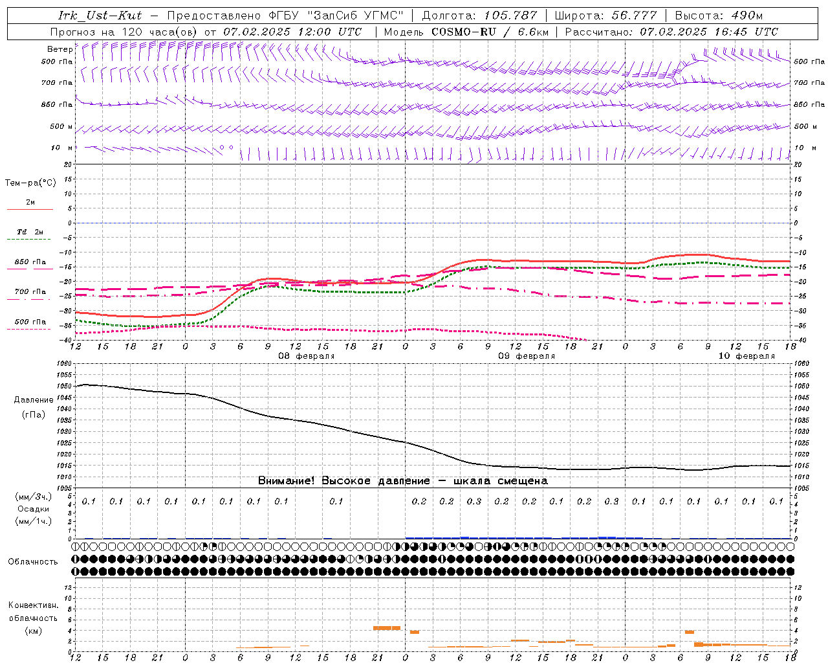Click warning "Внимание! Высокое давление — шкала смещена"
The width and height of the screenshot is (828, 663).
[402, 481]
